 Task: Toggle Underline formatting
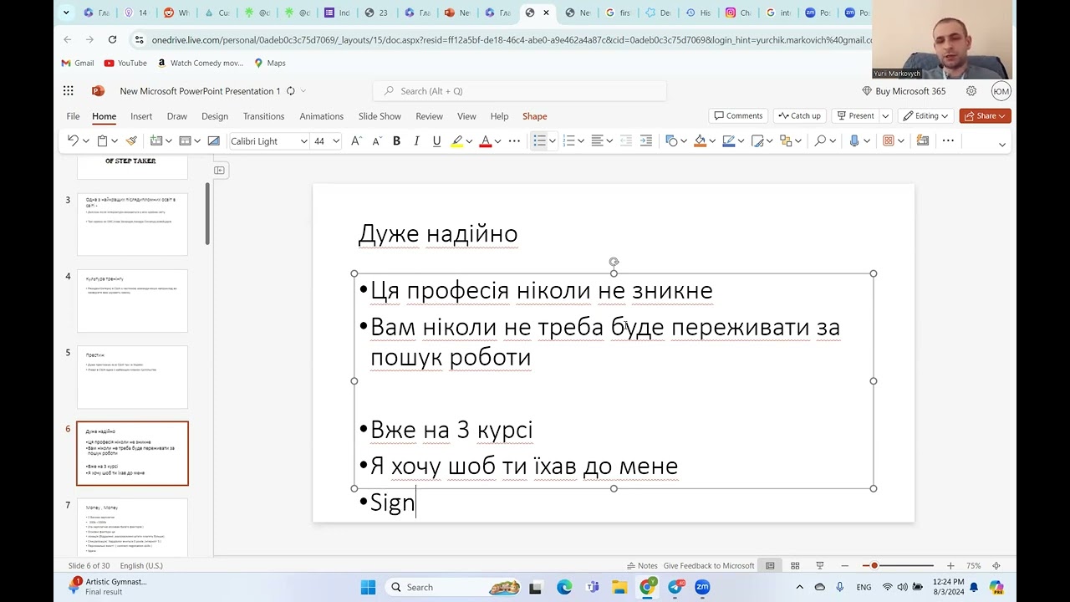pyautogui.click(x=436, y=140)
